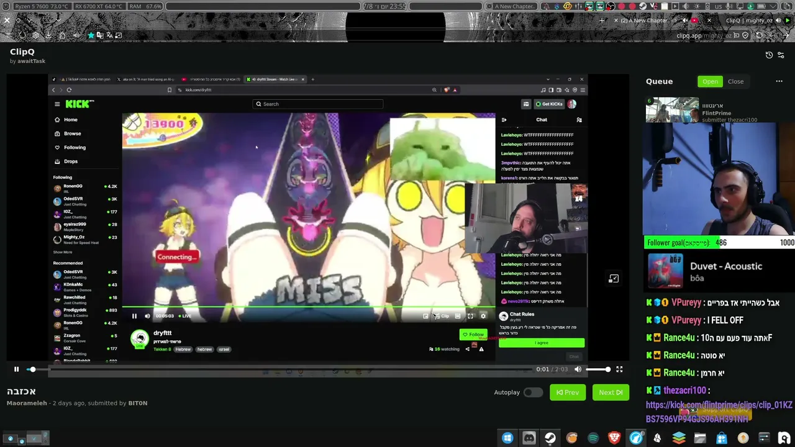Open Discord from the taskbar
Screen dimensions: 795x447
coord(529,438)
